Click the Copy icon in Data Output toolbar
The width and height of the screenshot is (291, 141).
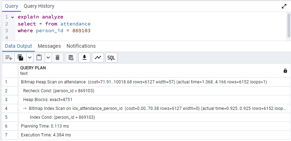tap(21, 58)
